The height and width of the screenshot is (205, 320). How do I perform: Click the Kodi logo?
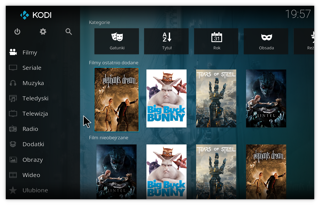pyautogui.click(x=36, y=15)
